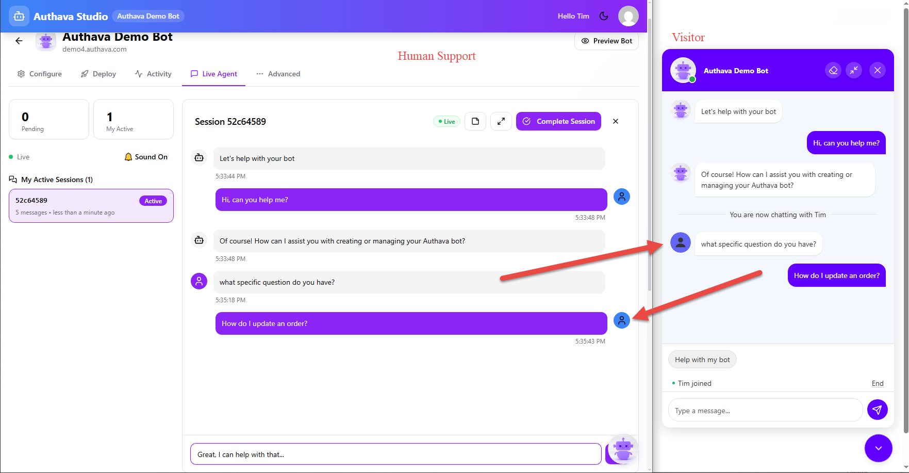Image resolution: width=909 pixels, height=473 pixels.
Task: Click My Active Sessions (1) heading
Action: click(x=57, y=180)
